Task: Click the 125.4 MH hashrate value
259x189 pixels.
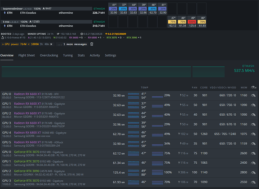Action: click(119, 172)
